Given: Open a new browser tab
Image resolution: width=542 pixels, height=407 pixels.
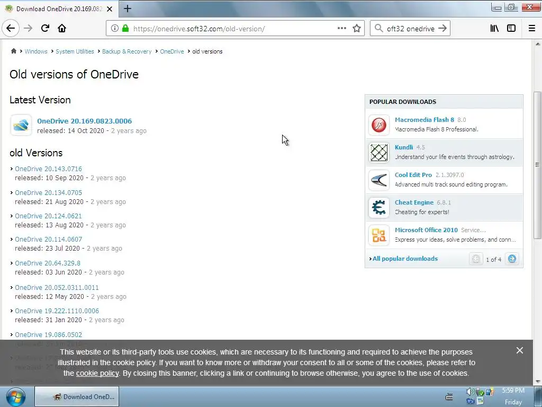Looking at the screenshot, I should [127, 8].
